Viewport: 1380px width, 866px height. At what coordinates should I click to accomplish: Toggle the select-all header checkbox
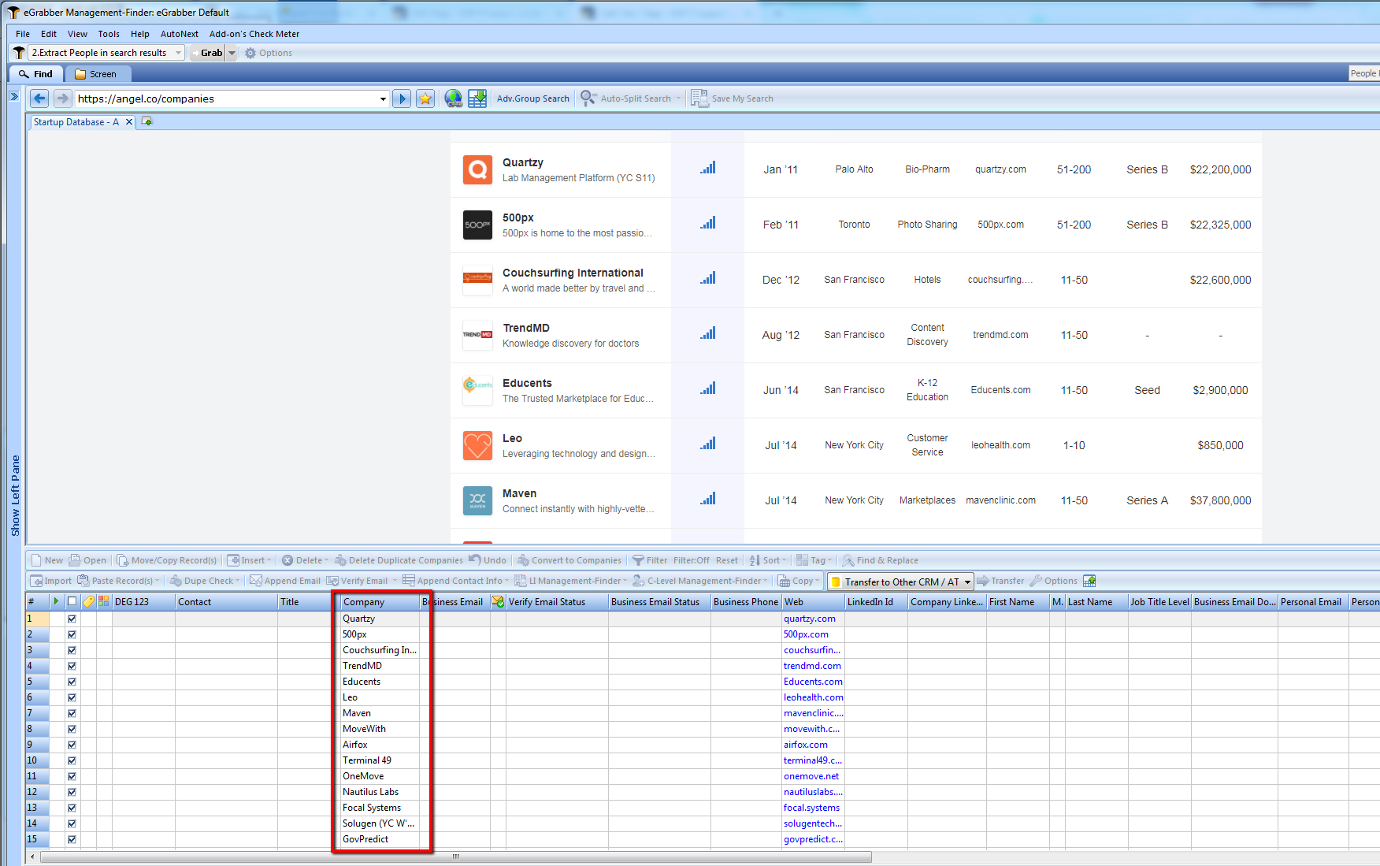pyautogui.click(x=72, y=601)
